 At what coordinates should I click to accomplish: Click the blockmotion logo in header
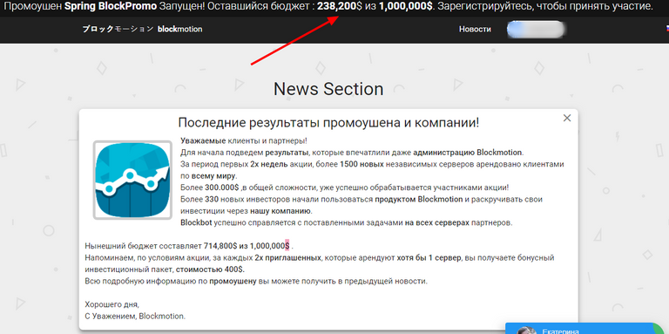pyautogui.click(x=142, y=29)
